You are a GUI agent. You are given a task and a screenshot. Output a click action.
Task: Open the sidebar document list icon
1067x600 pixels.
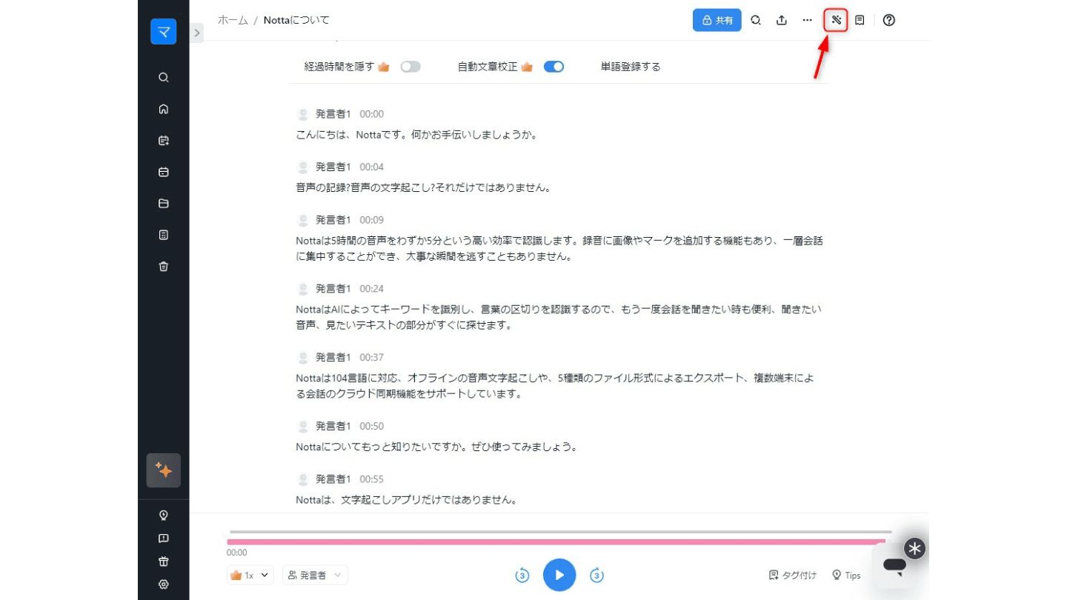coord(164,235)
